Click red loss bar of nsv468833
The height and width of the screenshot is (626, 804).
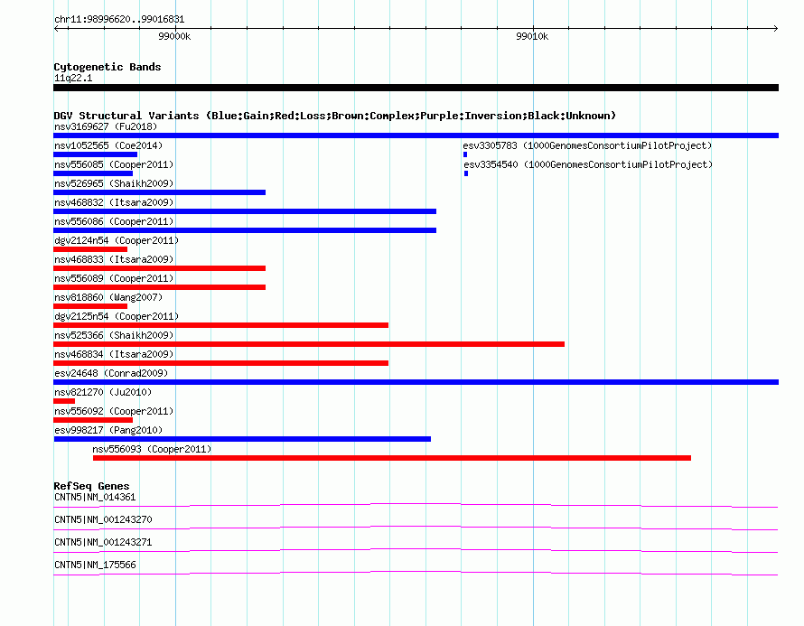(x=160, y=268)
